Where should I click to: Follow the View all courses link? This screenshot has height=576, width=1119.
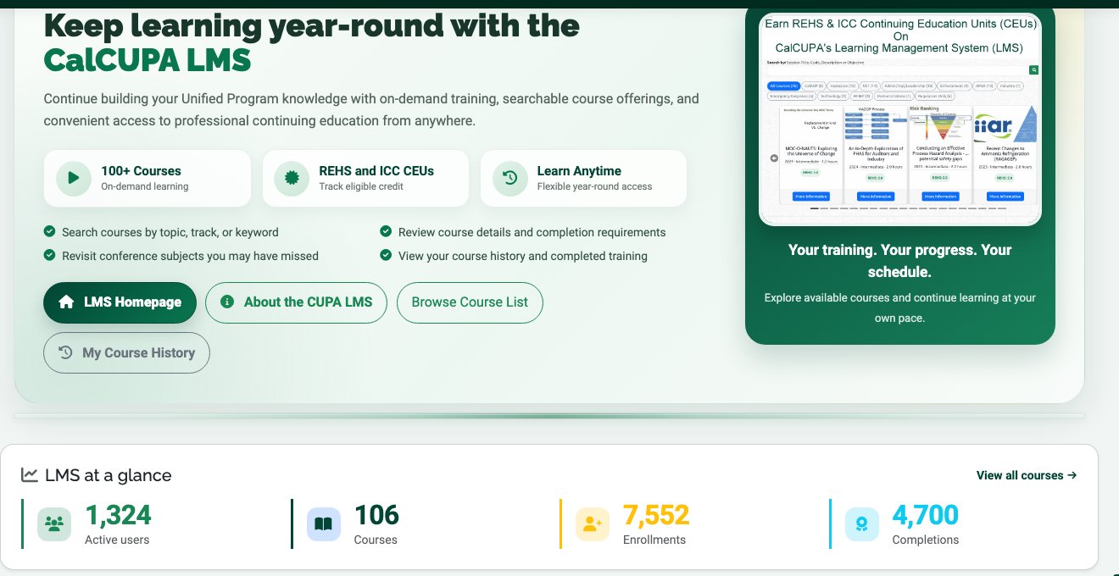pyautogui.click(x=1027, y=475)
